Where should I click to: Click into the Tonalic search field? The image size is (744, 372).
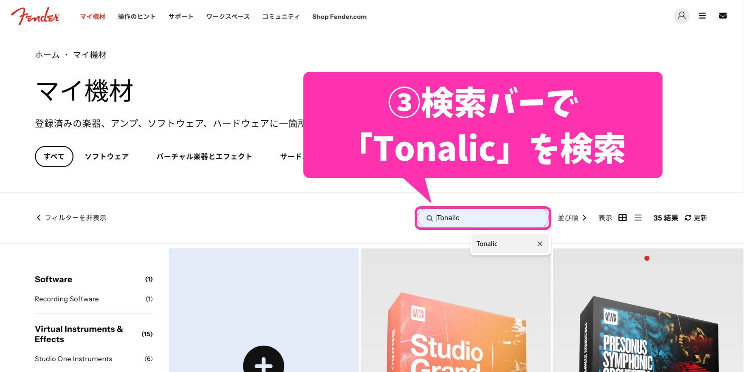pos(488,218)
